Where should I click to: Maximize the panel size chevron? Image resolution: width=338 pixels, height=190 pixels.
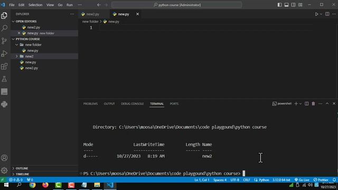(x=327, y=103)
